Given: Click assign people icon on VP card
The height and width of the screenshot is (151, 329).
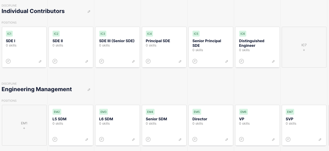Looking at the screenshot, I should coord(241,140).
